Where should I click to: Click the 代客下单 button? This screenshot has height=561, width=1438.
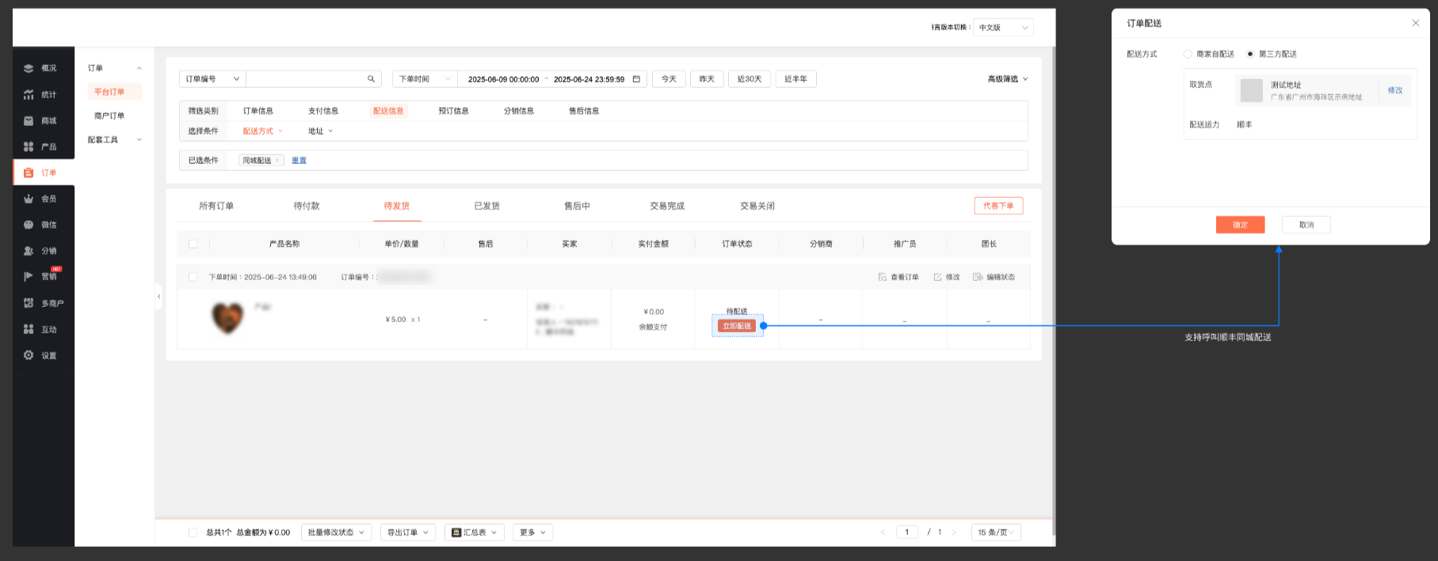coord(998,206)
